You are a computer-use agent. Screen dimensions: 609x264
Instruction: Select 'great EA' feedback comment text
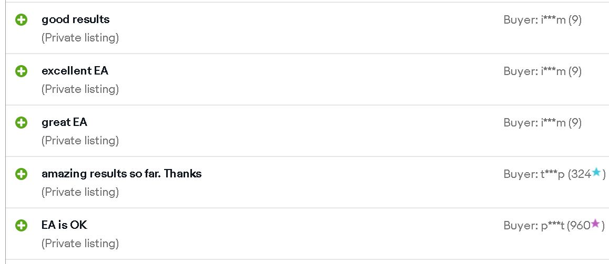coord(65,122)
